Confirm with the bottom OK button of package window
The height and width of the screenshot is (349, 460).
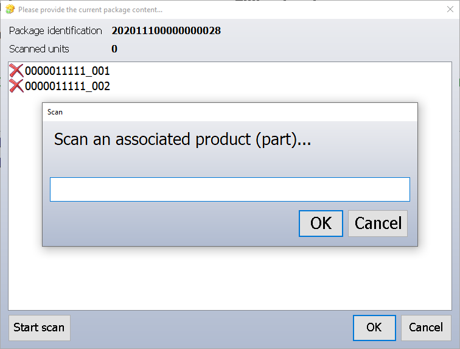[x=374, y=328]
